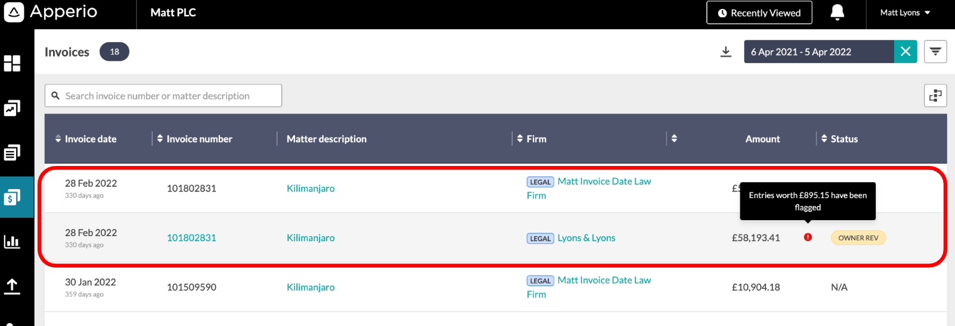955x326 pixels.
Task: Download the invoices list
Action: (725, 52)
